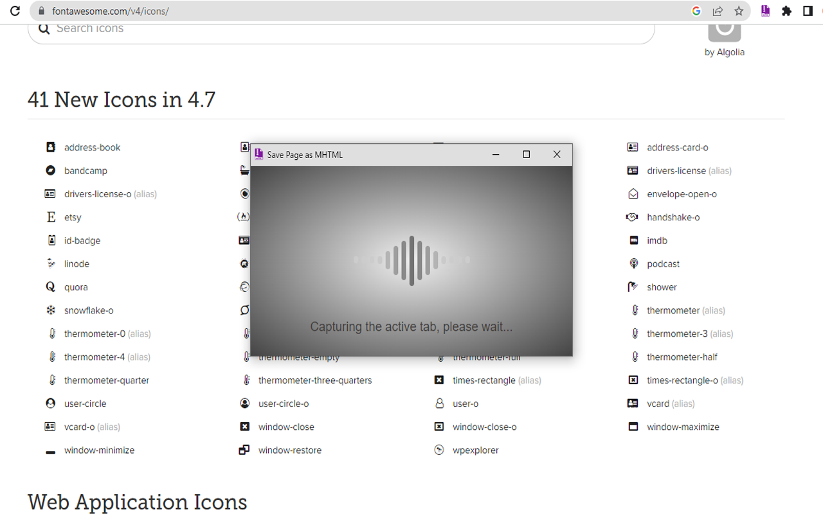
Task: Click the snowflake-o icon glyph
Action: coord(51,310)
